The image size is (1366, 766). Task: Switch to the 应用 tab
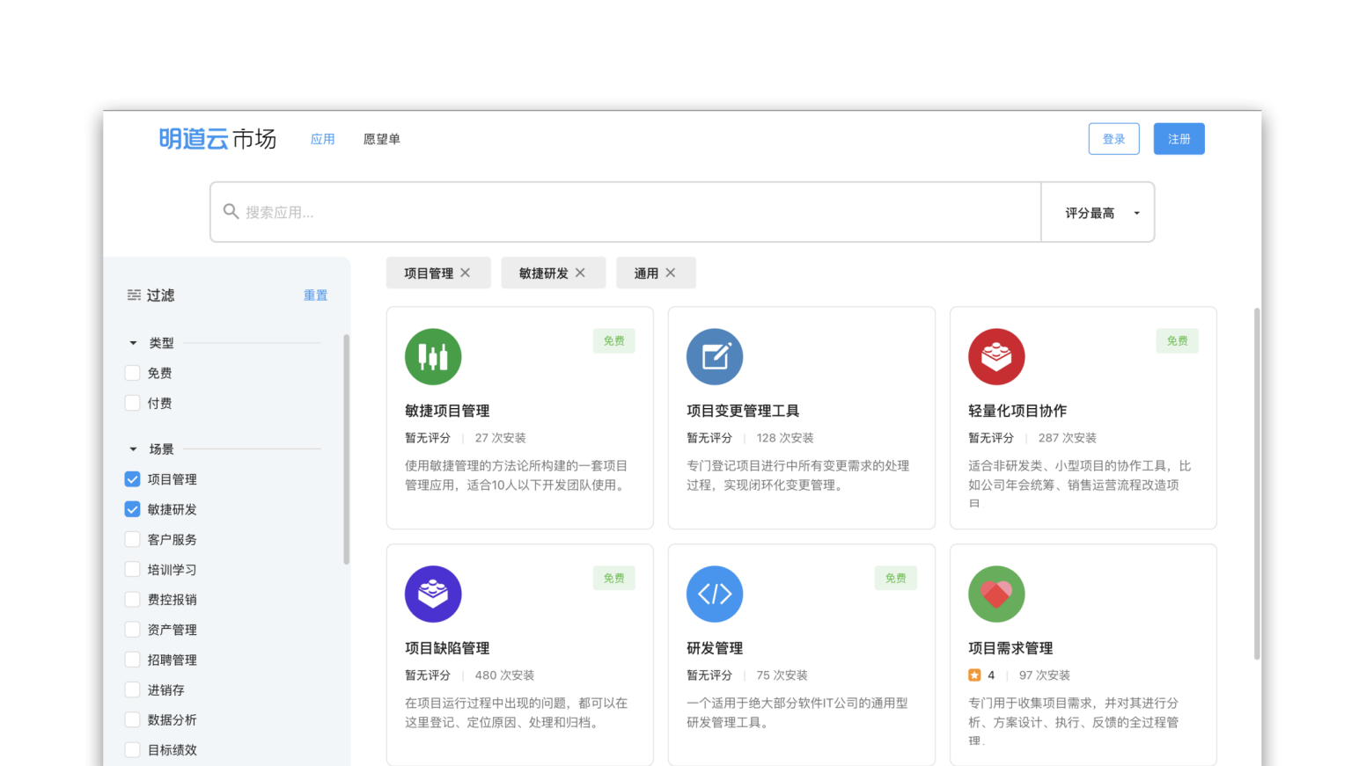323,139
